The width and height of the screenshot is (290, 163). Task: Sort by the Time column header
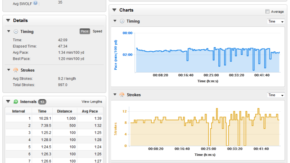click(42, 111)
